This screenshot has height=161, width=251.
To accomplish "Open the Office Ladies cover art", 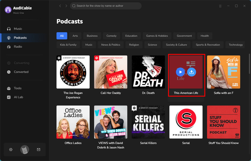I will click(73, 122).
